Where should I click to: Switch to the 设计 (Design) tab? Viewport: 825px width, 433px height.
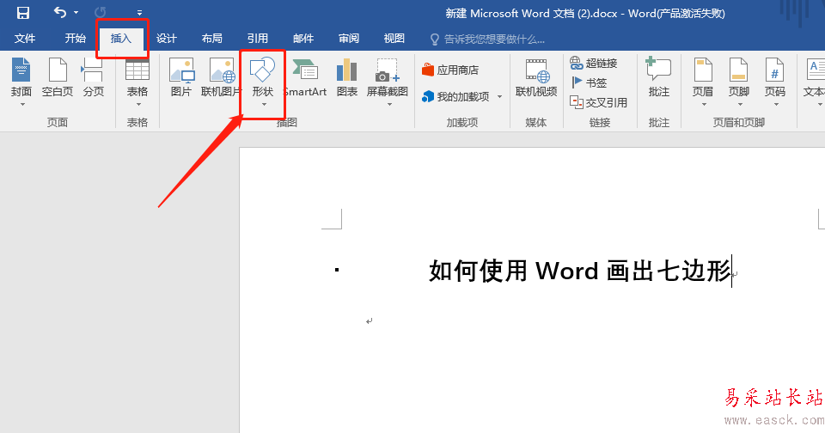[x=166, y=39]
